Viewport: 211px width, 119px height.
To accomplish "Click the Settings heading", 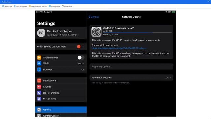I will point(46,23).
